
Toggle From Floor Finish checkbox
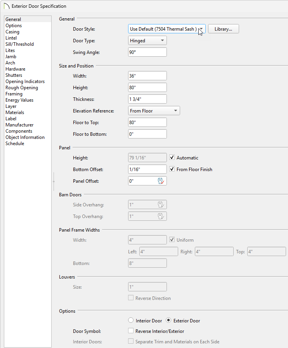click(172, 169)
